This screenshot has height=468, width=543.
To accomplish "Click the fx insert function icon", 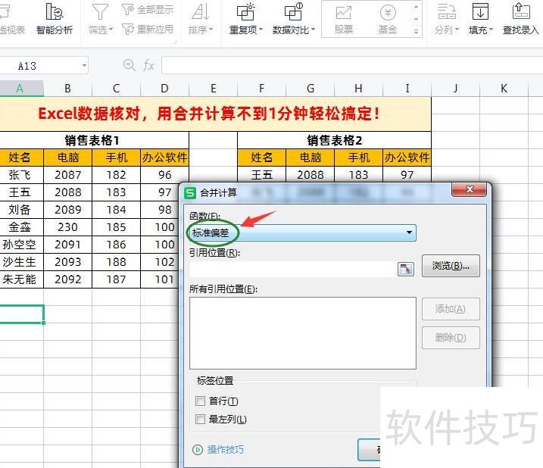I will click(149, 66).
